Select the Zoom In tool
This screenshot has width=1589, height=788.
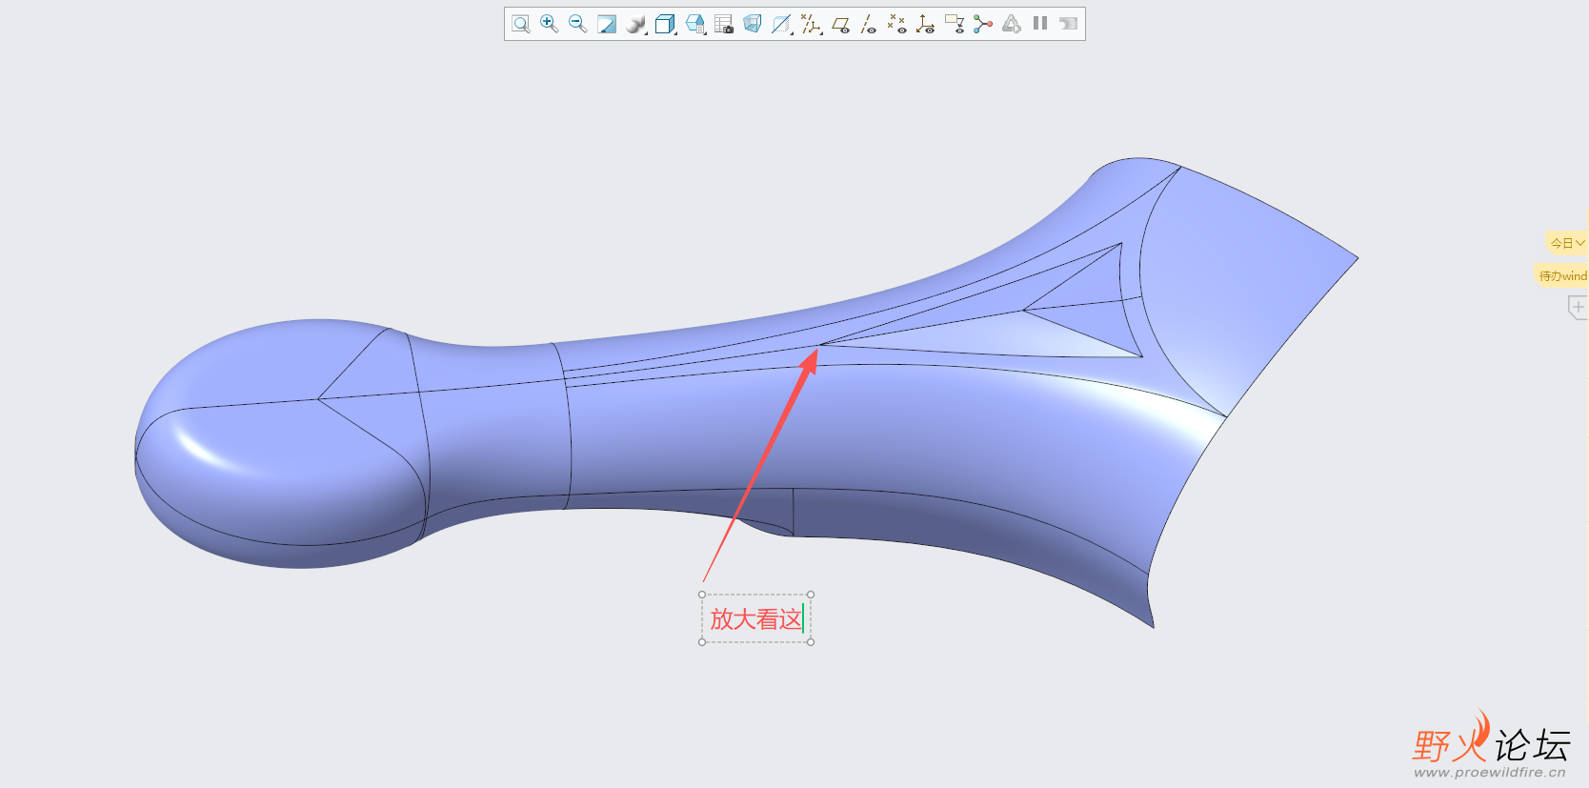click(549, 24)
